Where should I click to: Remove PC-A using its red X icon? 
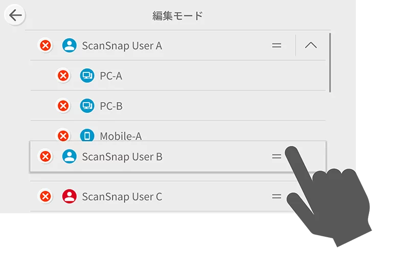(x=63, y=76)
